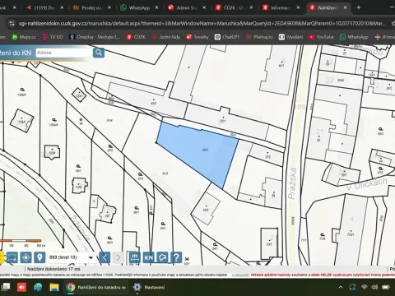395x296 pixels.
Task: Click the Chrome taskbar item Nahlížení do katastru
Action: 96,287
